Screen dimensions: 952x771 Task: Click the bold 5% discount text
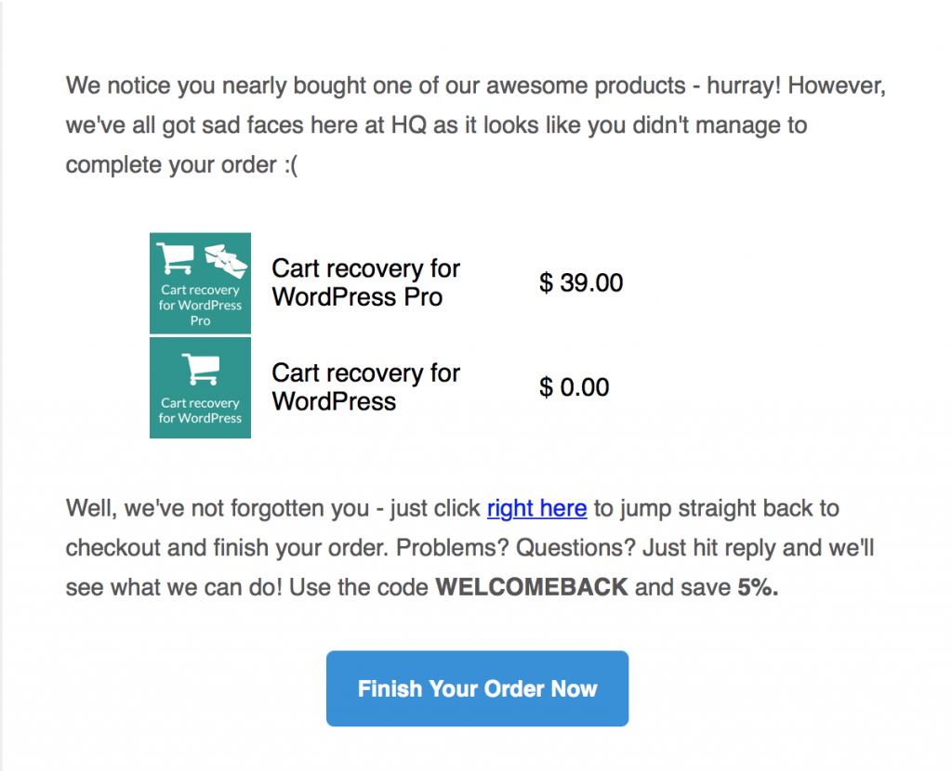tap(758, 589)
